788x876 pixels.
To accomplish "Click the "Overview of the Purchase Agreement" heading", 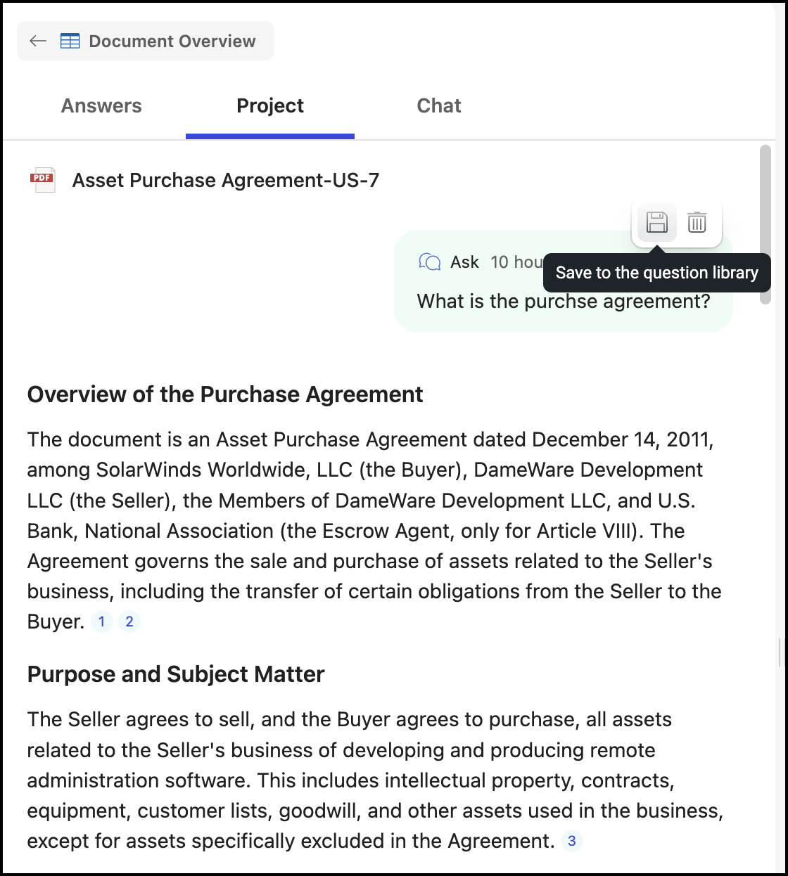I will (225, 394).
